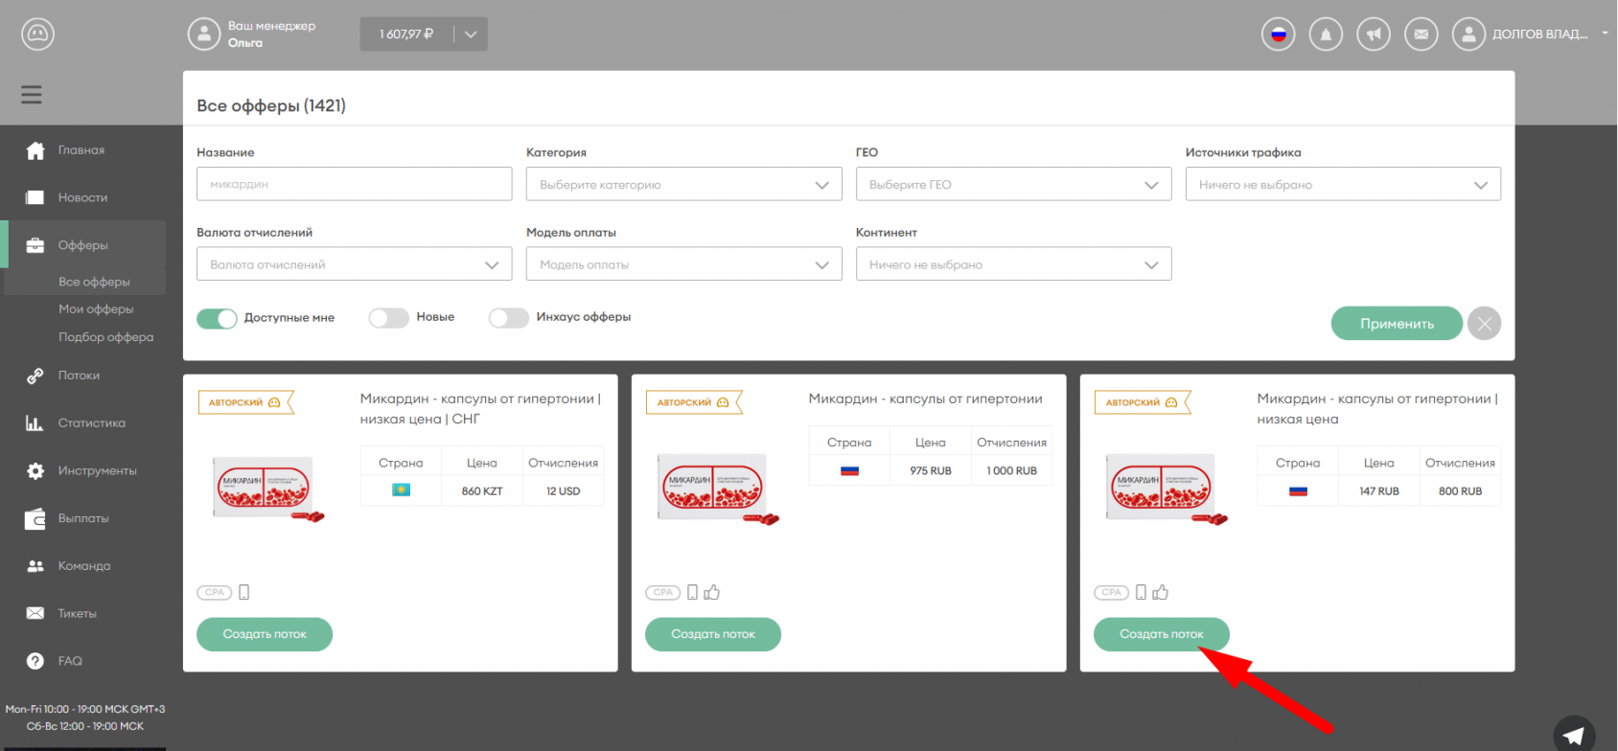Click the 800 RUB payout cell
The image size is (1618, 751).
1460,491
